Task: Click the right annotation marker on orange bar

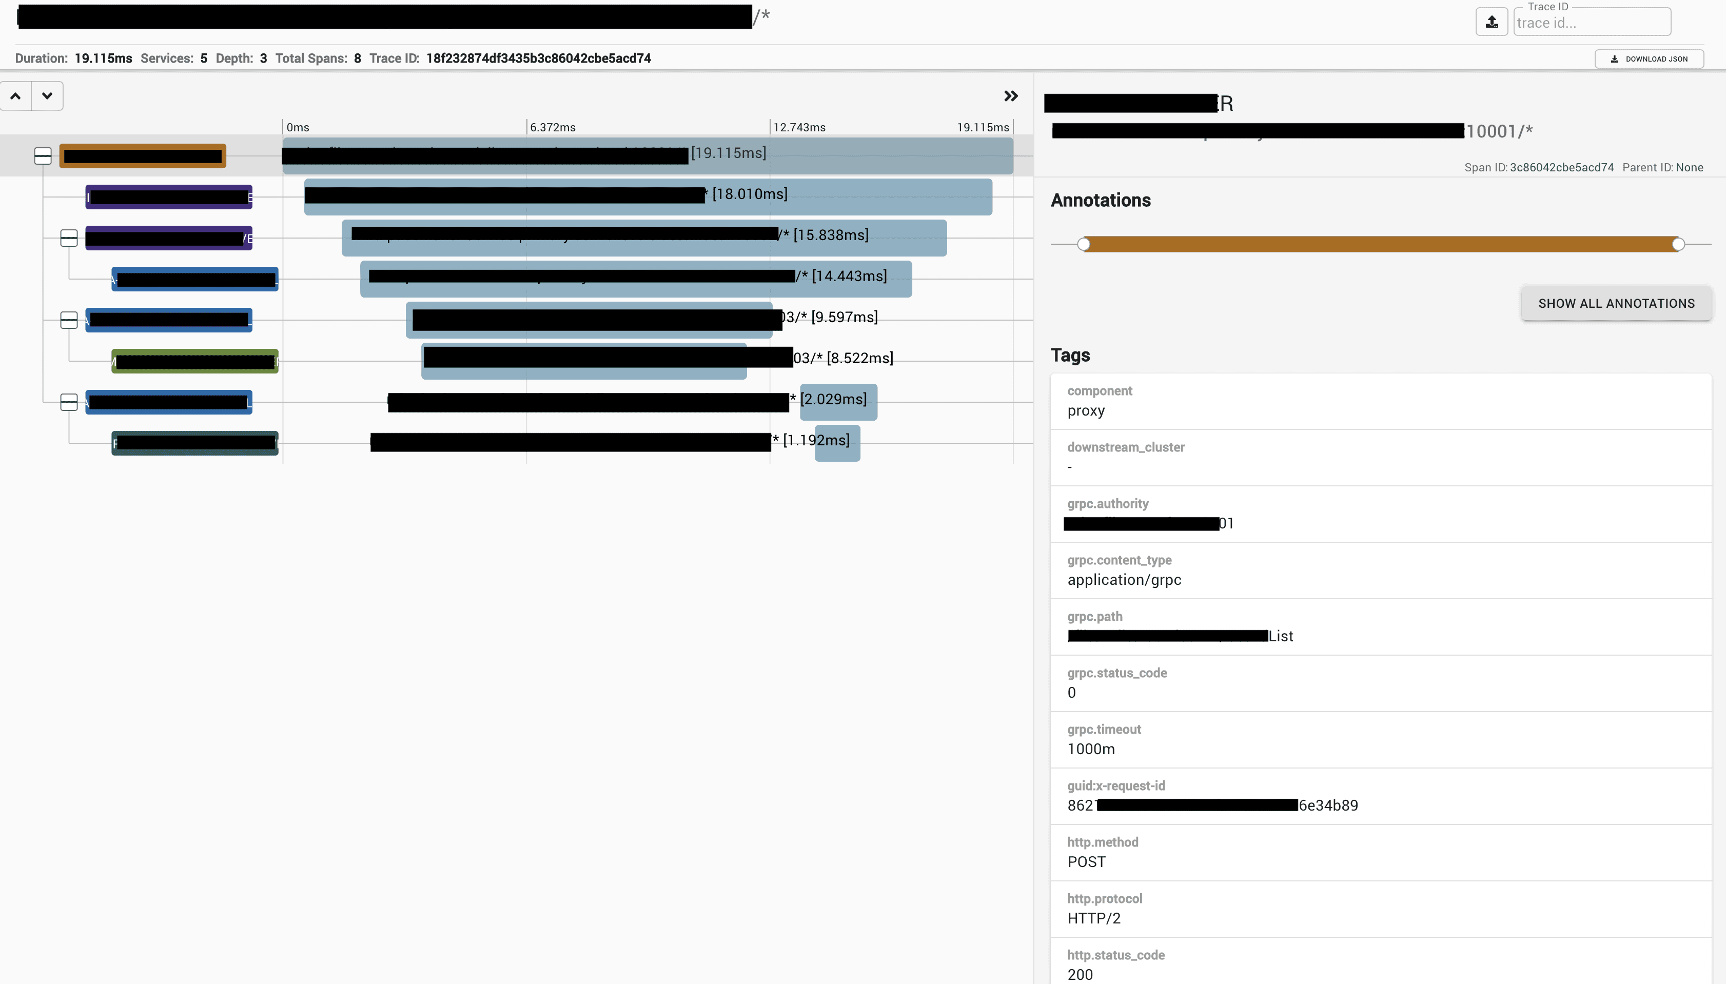Action: pos(1678,244)
